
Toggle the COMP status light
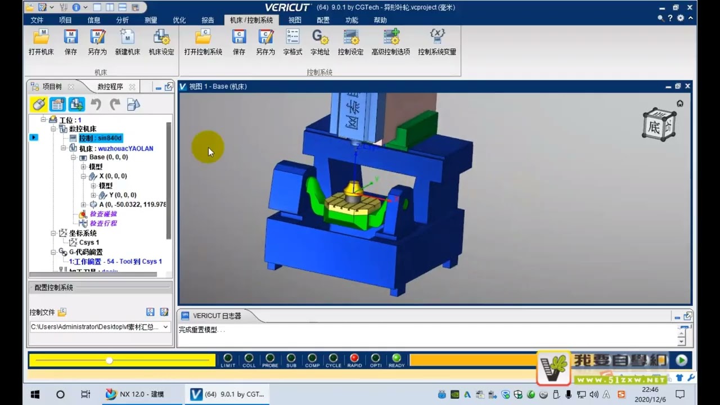point(312,358)
